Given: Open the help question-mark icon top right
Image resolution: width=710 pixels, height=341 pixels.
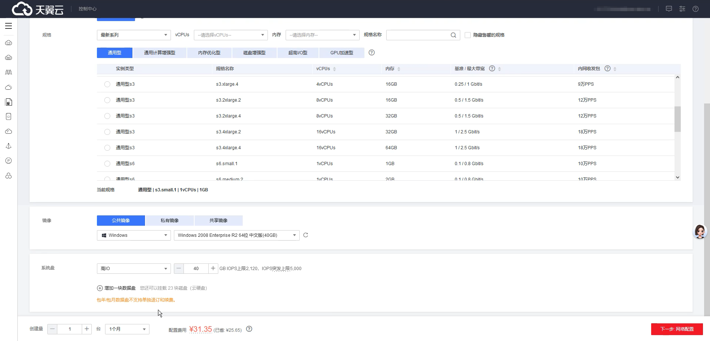Looking at the screenshot, I should pyautogui.click(x=696, y=9).
